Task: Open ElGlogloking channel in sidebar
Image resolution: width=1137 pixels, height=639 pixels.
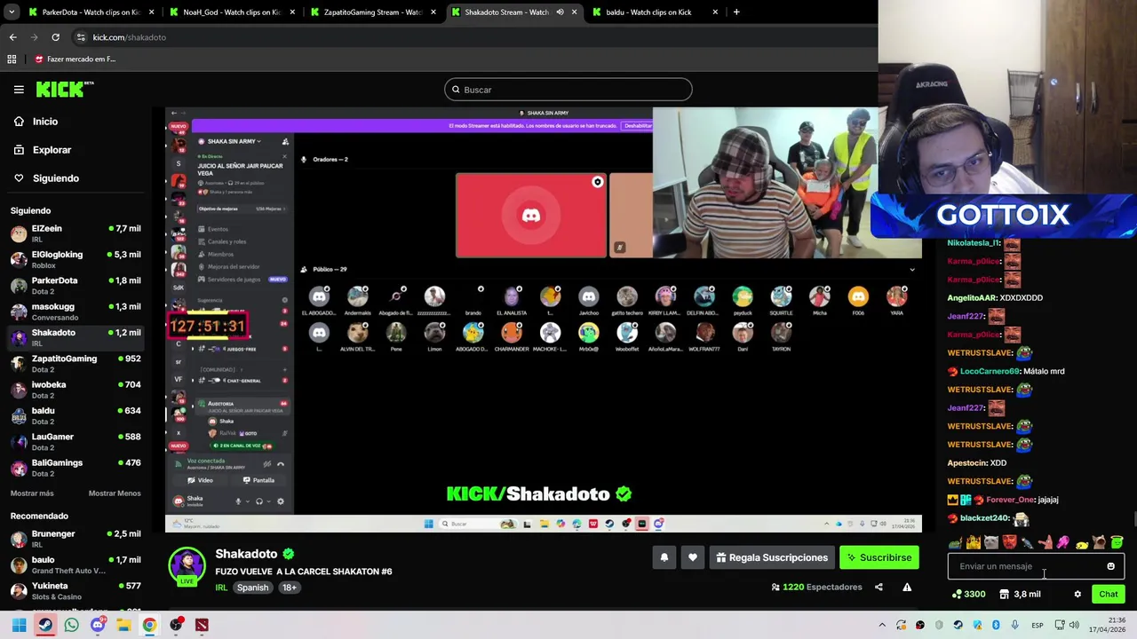Action: coord(76,259)
